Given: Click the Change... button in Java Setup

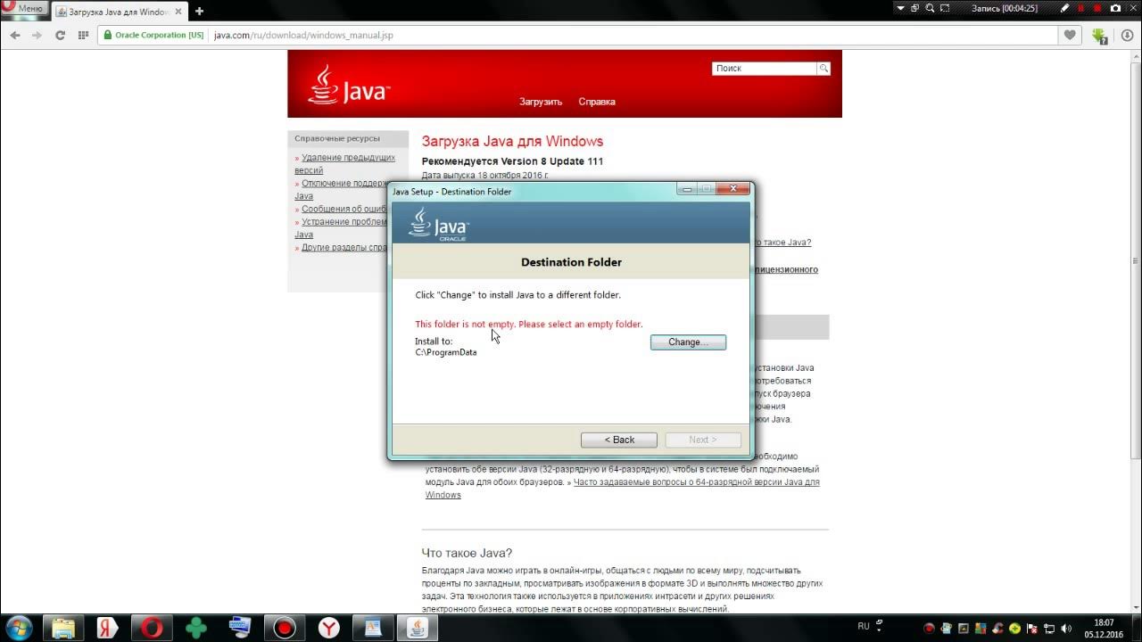Looking at the screenshot, I should click(x=688, y=342).
